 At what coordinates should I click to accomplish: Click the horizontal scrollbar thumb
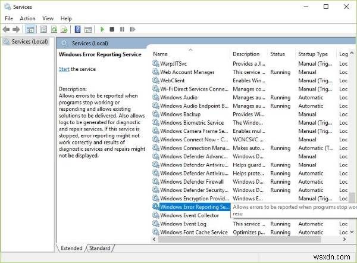[240, 240]
